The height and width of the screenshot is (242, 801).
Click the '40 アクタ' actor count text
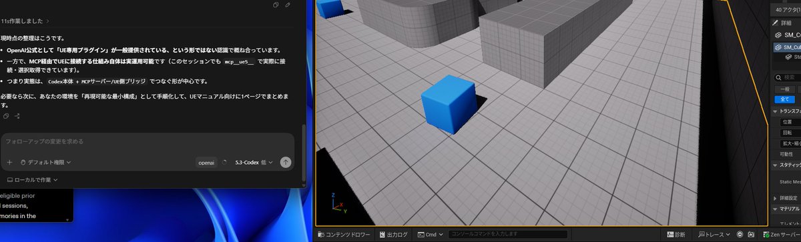coord(788,9)
